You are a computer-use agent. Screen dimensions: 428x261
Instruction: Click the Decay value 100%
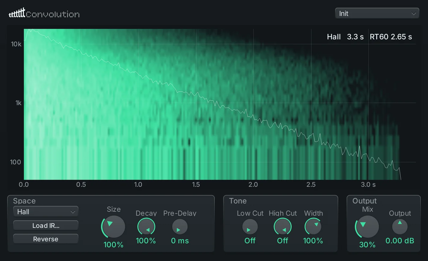pyautogui.click(x=146, y=241)
